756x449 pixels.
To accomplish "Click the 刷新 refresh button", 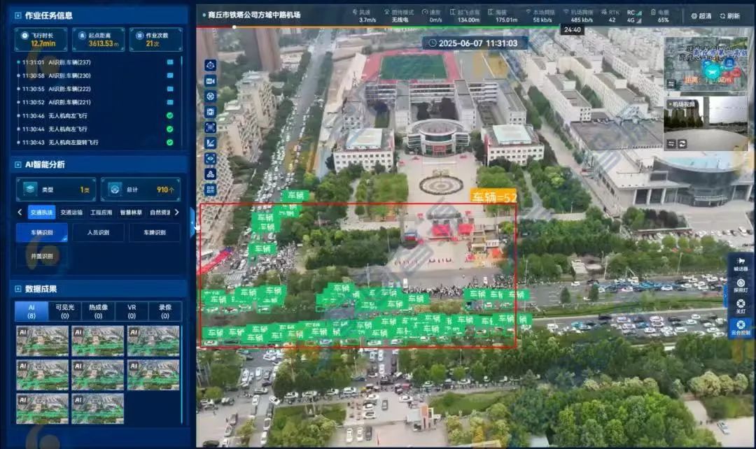I will (x=729, y=16).
